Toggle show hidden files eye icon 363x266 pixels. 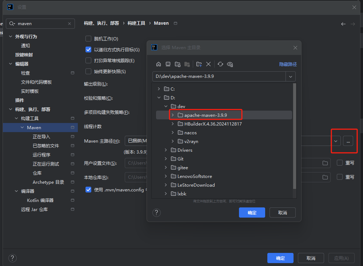230,64
